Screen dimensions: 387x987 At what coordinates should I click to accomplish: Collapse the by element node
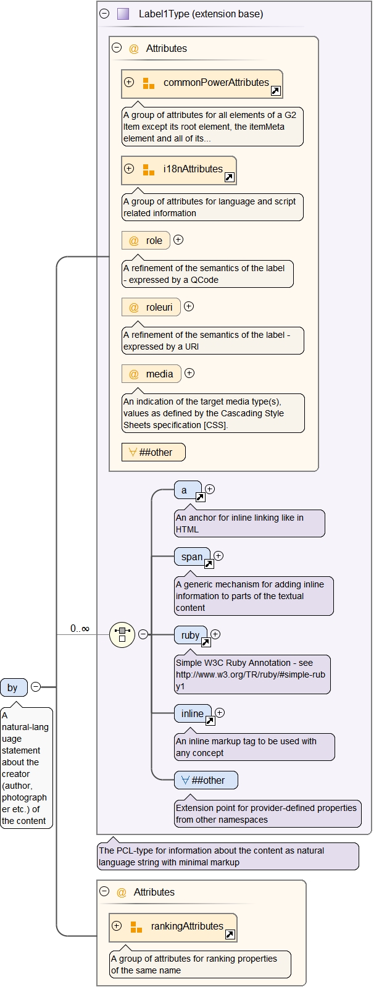pos(36,687)
